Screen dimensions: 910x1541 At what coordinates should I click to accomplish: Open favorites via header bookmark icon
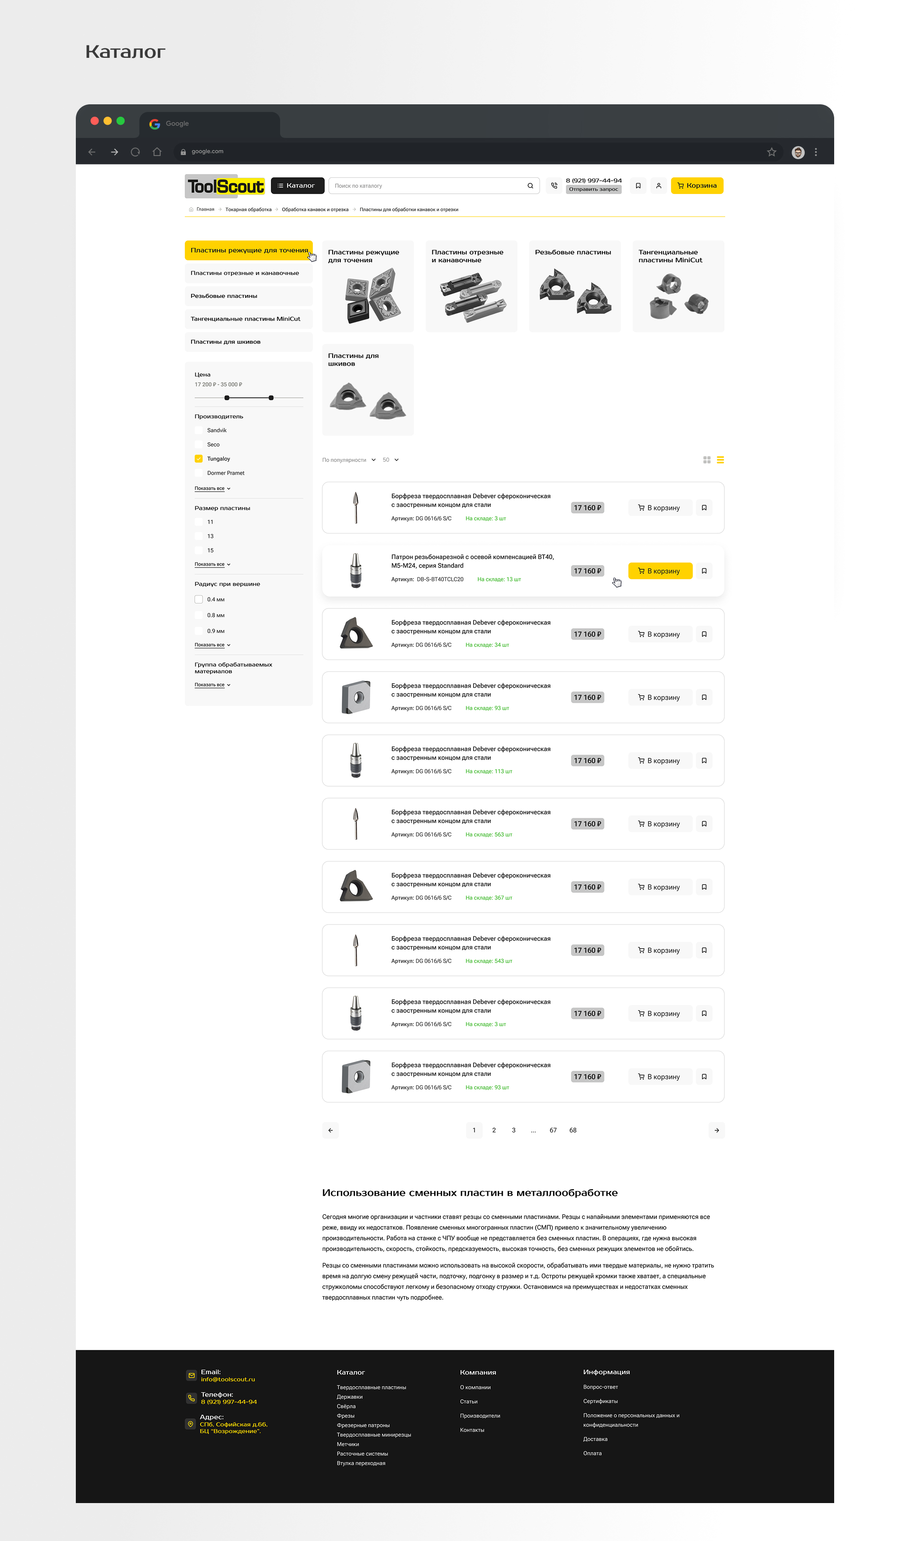[638, 186]
